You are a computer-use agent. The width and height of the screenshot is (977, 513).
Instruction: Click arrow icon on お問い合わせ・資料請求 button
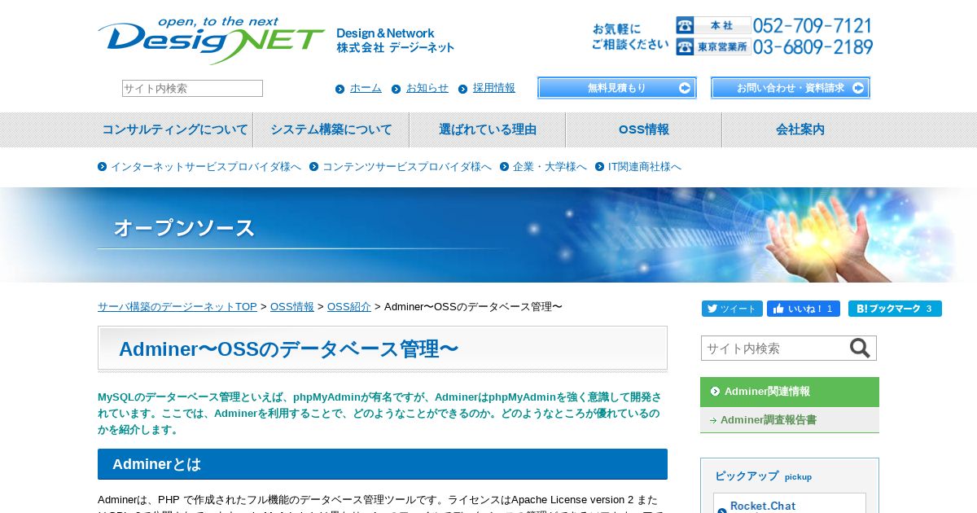click(858, 88)
